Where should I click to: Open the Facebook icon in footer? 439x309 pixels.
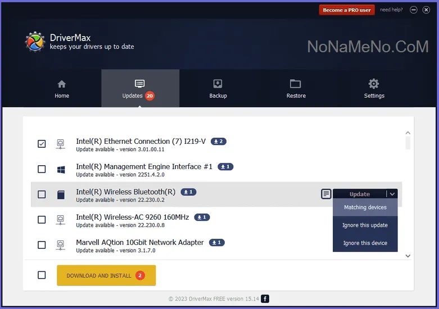tap(265, 299)
